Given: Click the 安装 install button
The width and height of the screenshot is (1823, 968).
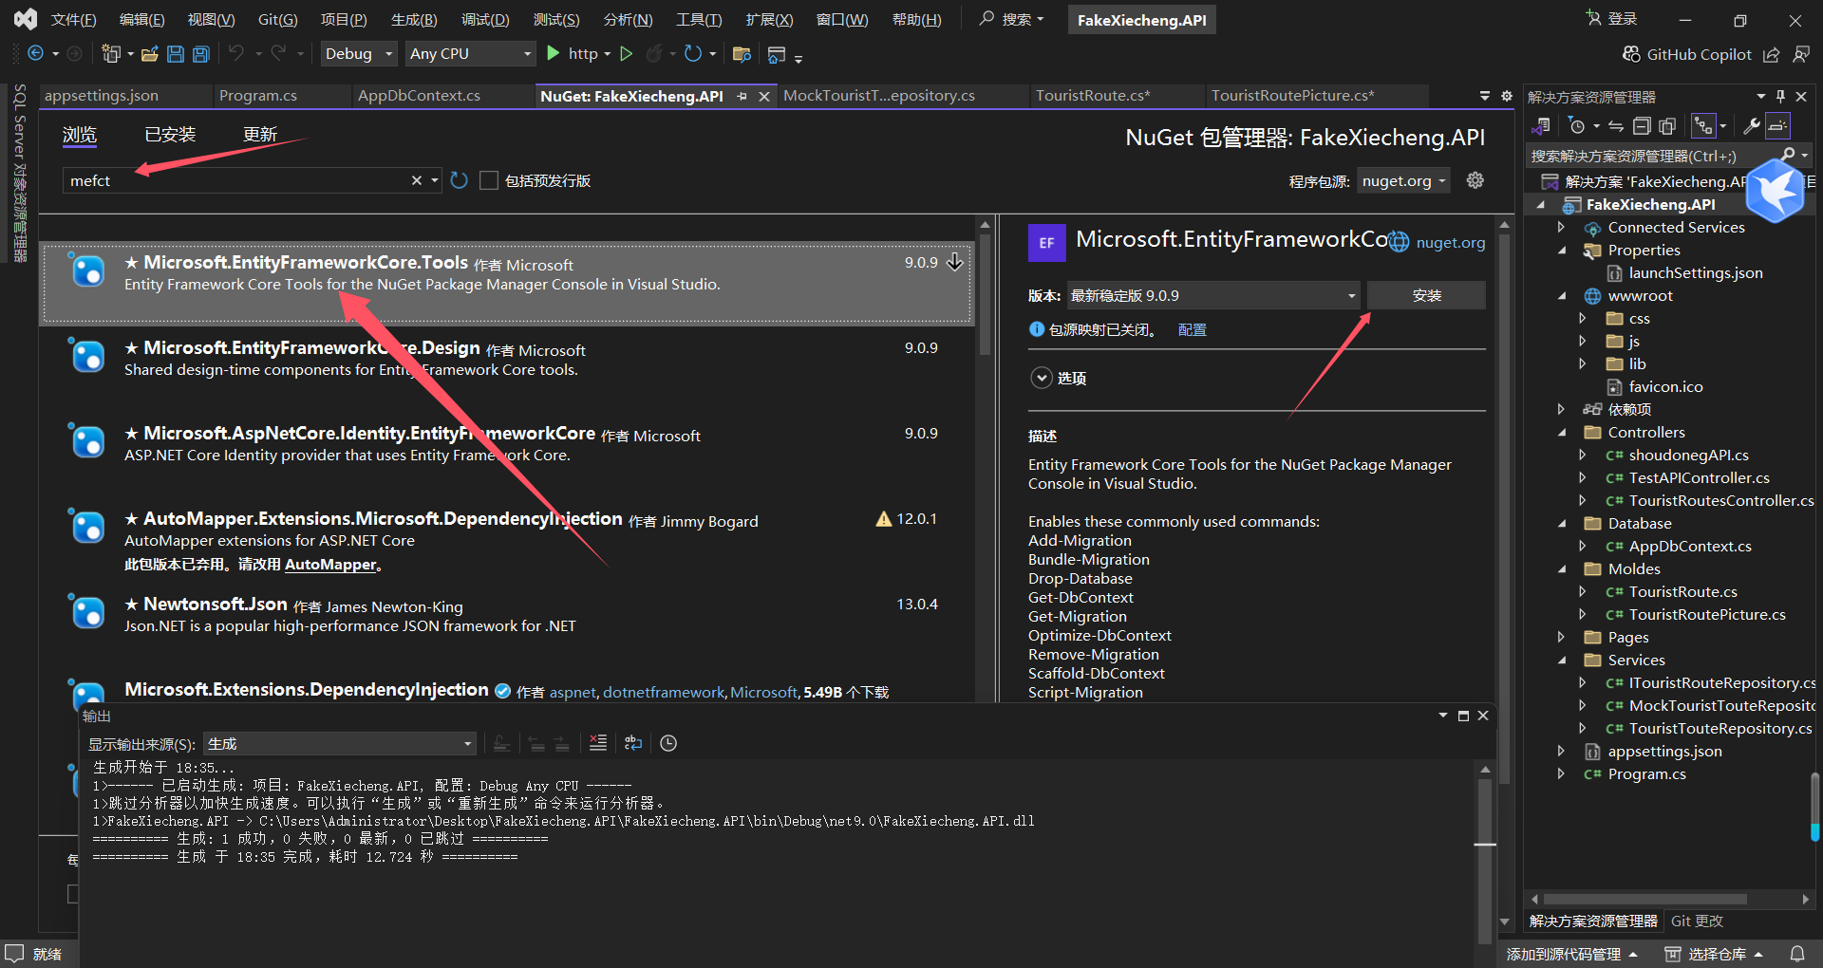Looking at the screenshot, I should [1426, 295].
